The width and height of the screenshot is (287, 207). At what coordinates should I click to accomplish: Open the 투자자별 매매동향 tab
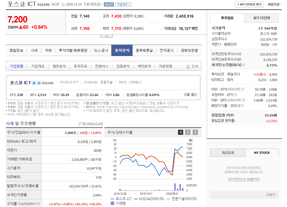73,51
